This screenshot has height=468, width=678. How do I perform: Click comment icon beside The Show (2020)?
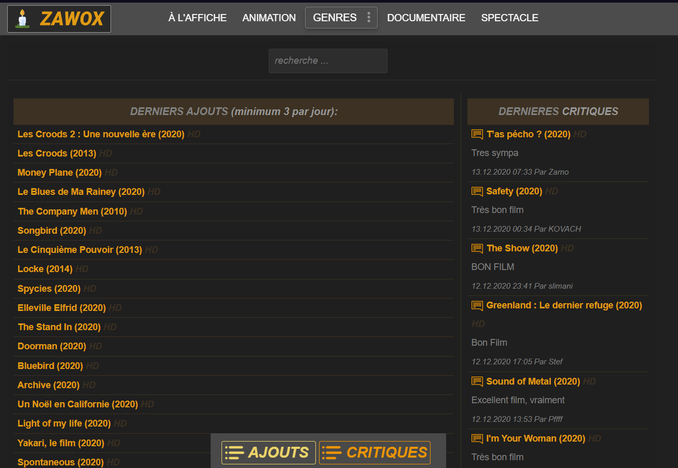click(x=477, y=248)
